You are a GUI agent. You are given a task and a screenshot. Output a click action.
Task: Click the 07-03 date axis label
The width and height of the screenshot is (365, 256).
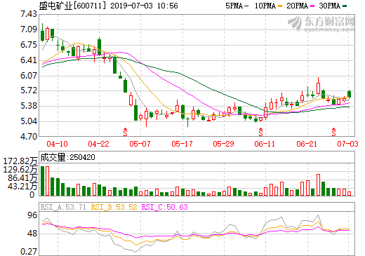(x=347, y=144)
